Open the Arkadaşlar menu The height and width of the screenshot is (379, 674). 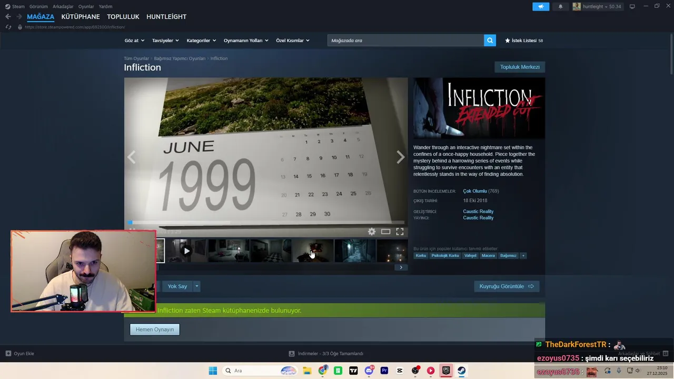point(63,6)
